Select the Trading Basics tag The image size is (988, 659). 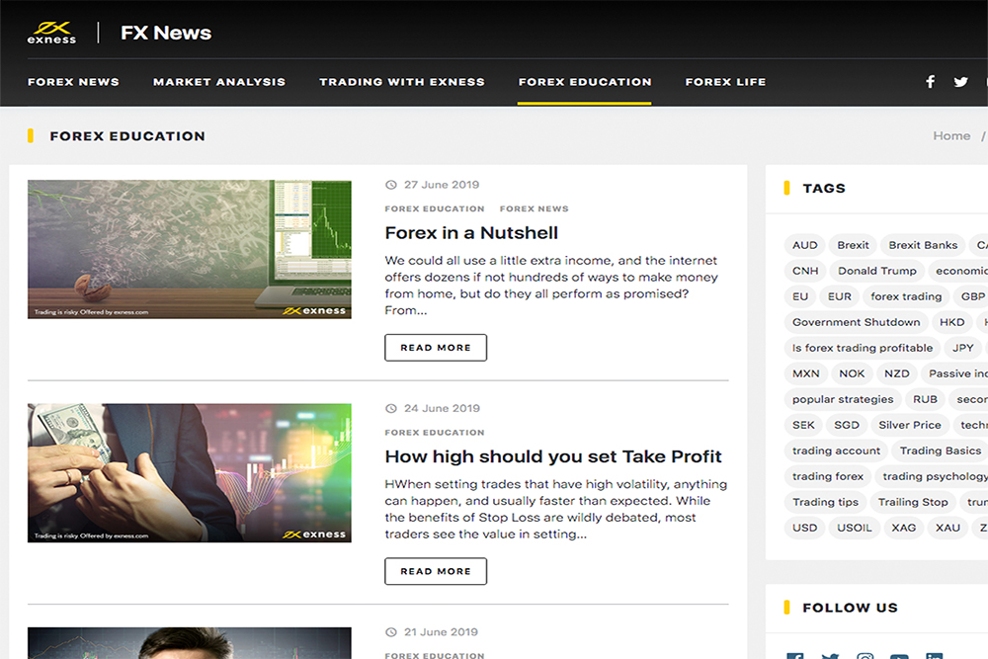click(x=941, y=452)
